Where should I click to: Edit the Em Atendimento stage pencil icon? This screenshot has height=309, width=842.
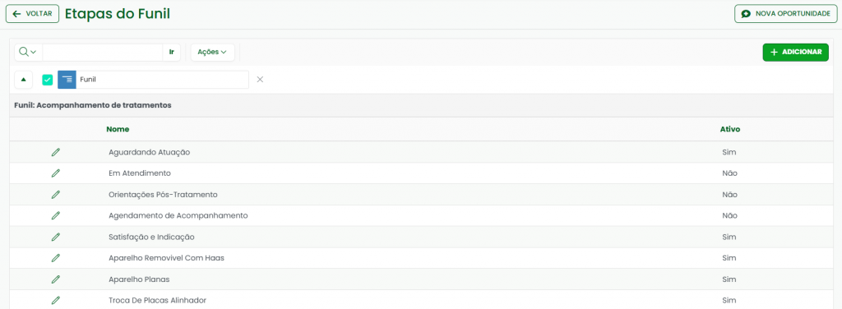(56, 173)
